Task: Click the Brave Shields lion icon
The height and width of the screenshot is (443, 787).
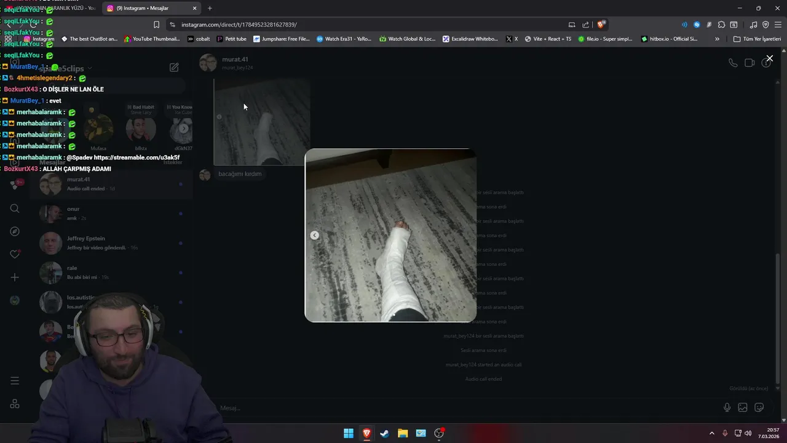Action: pyautogui.click(x=602, y=25)
